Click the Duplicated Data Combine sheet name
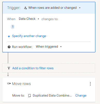The width and height of the screenshot is (100, 104). point(52,96)
